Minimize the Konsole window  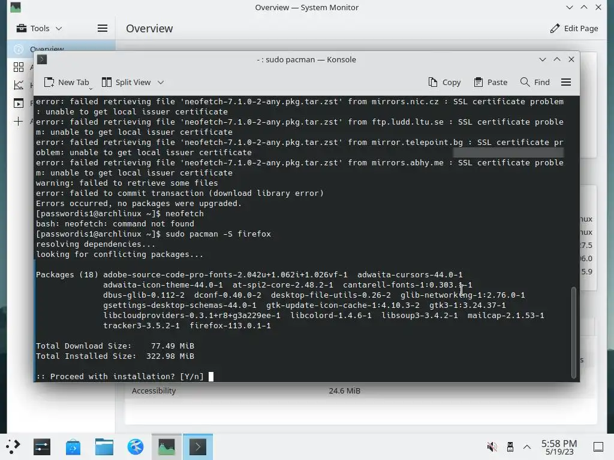[542, 59]
